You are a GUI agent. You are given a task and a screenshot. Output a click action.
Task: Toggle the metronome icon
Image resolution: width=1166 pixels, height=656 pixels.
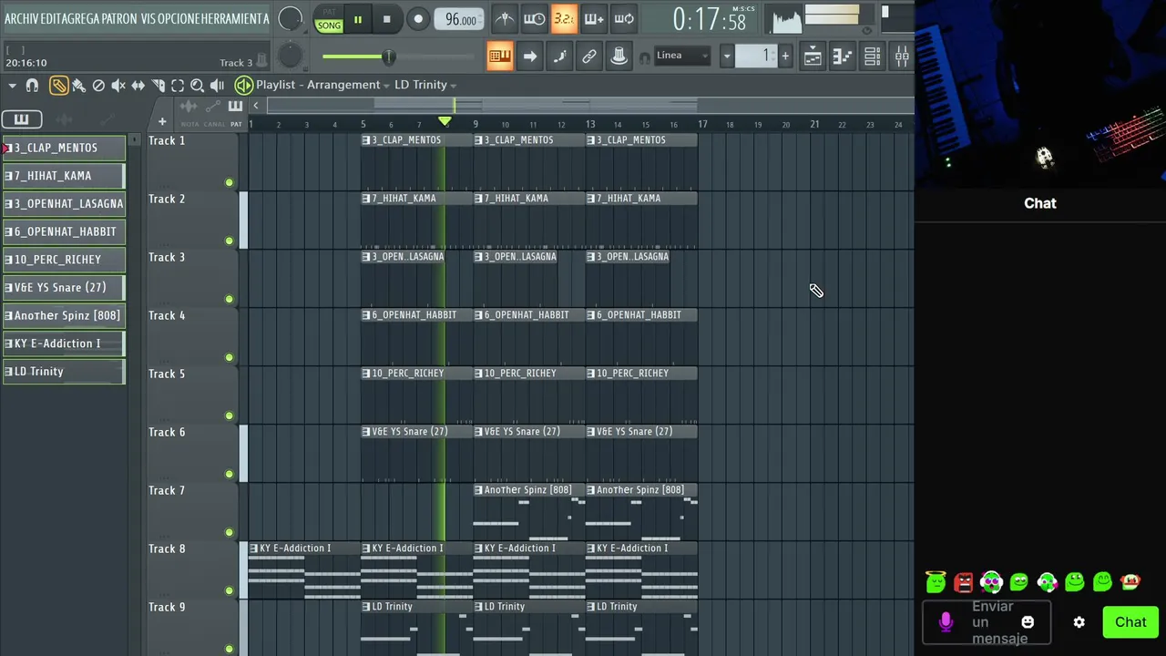[x=505, y=19]
